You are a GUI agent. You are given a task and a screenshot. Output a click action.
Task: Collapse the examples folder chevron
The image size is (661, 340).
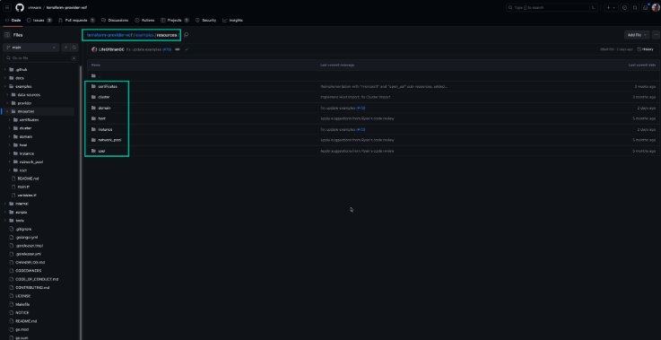pyautogui.click(x=5, y=86)
